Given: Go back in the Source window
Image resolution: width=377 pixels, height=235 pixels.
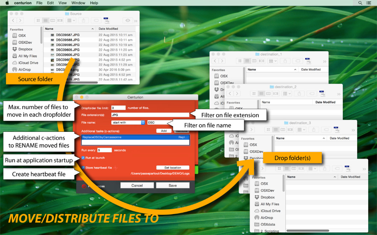Looking at the screenshot, I should [x=13, y=21].
